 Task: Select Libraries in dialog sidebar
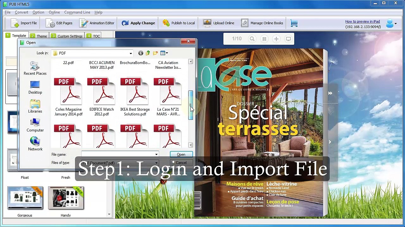35,106
